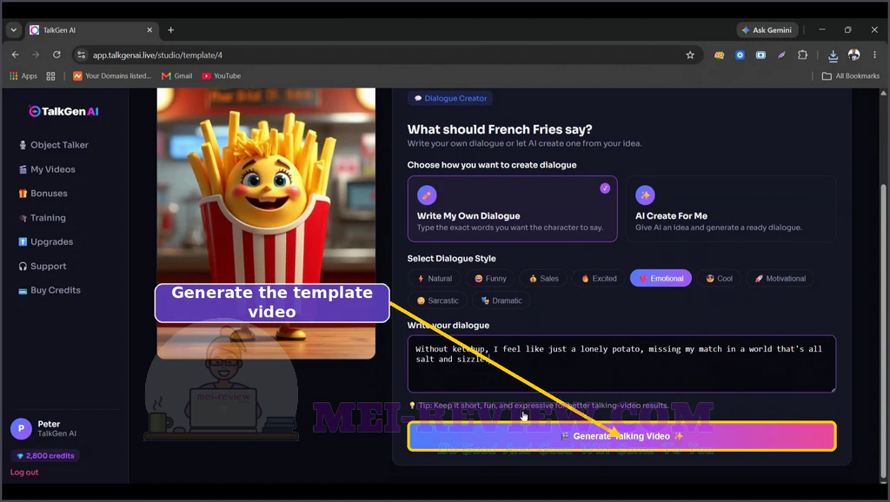Open the tab search dropdown
890x502 pixels.
coord(14,30)
